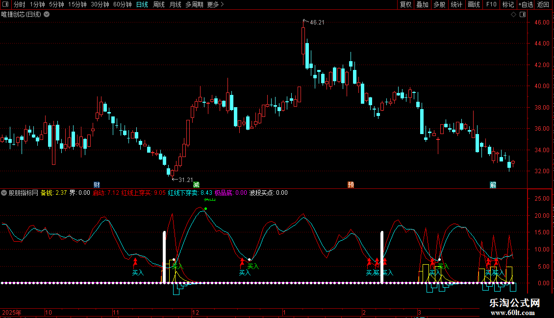Click the green dot at the indicator peak
The height and width of the screenshot is (318, 554).
(x=205, y=209)
